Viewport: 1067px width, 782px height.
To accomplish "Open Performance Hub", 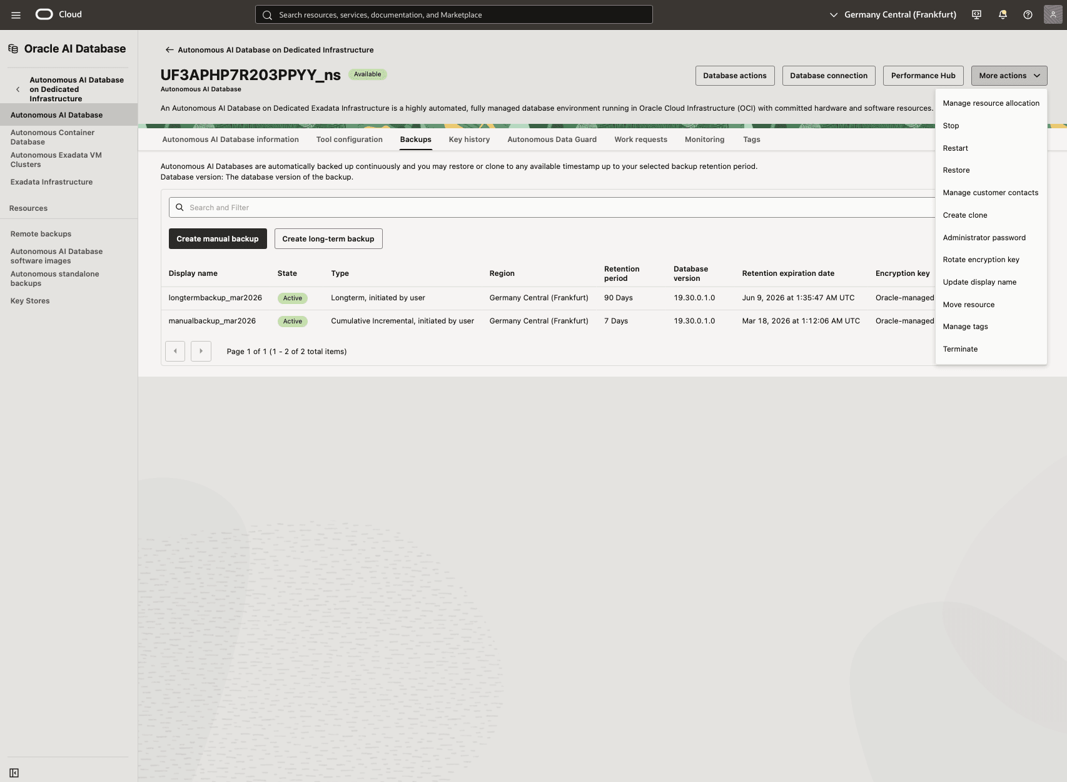I will point(923,76).
